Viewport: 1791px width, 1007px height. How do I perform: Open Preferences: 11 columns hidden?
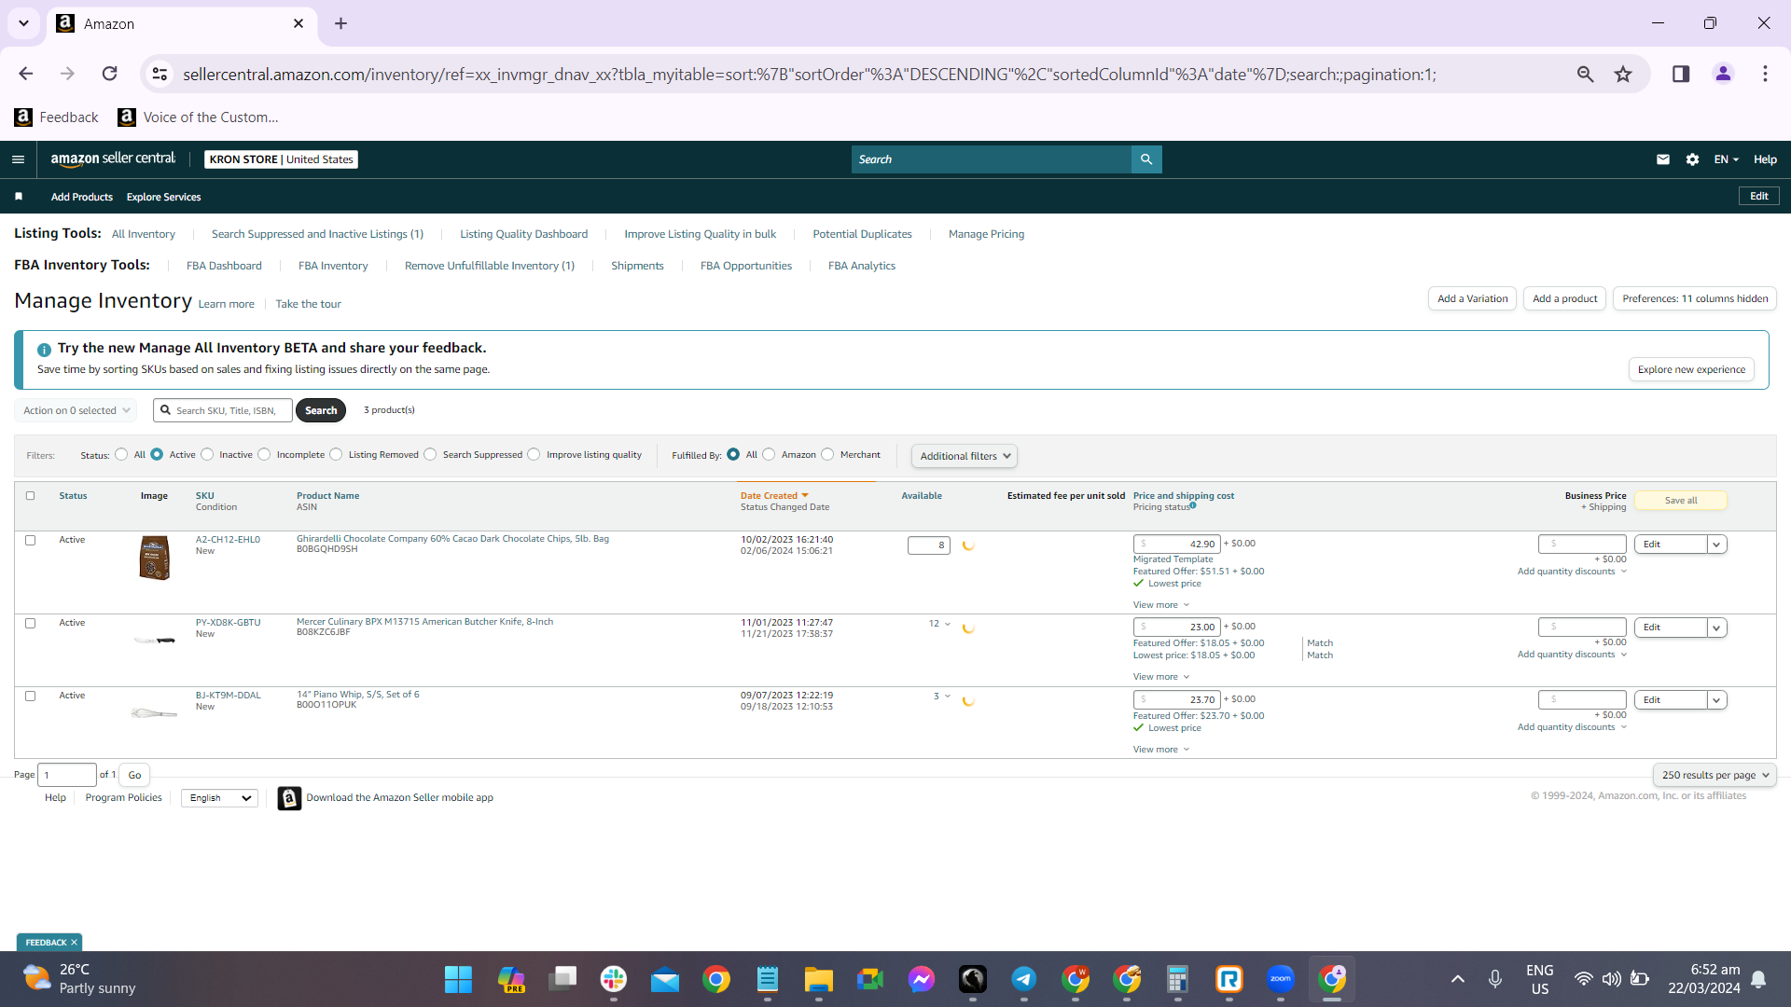click(1695, 298)
